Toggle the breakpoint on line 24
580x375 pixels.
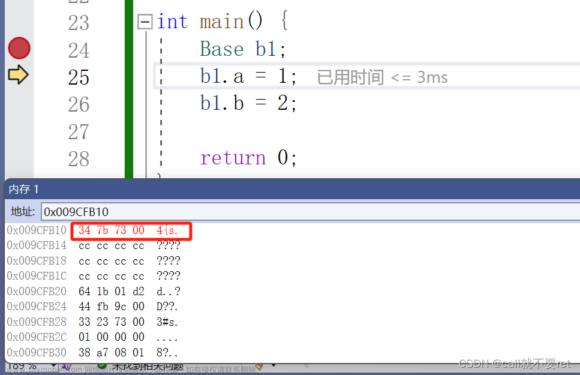pos(19,48)
